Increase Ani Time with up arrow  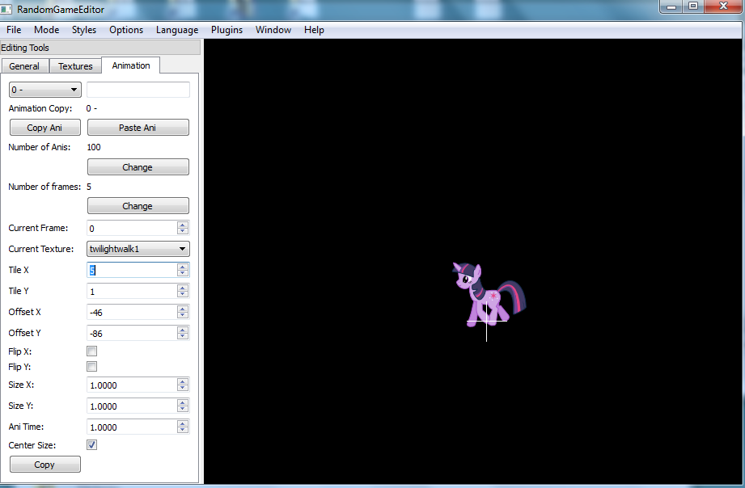click(x=183, y=423)
